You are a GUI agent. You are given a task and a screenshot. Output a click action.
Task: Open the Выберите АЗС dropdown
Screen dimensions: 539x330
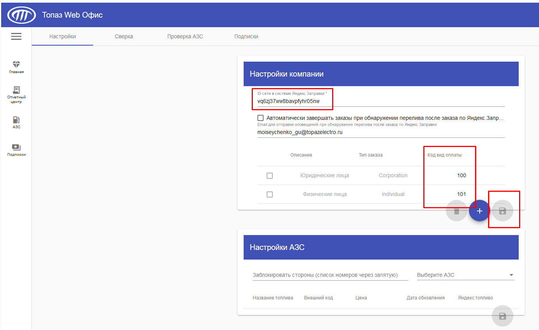pos(466,275)
